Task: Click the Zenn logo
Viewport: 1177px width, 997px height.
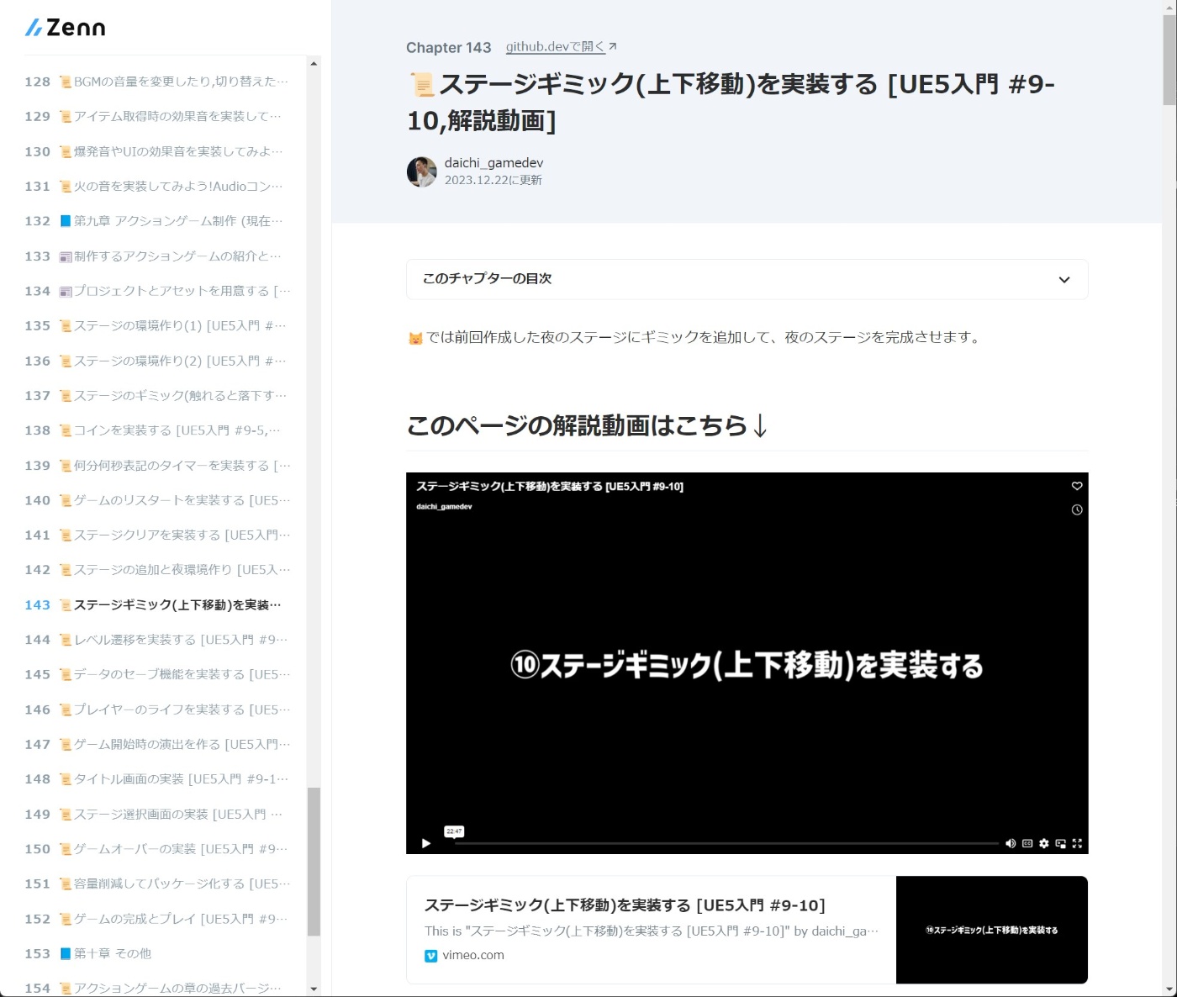Action: (x=65, y=27)
